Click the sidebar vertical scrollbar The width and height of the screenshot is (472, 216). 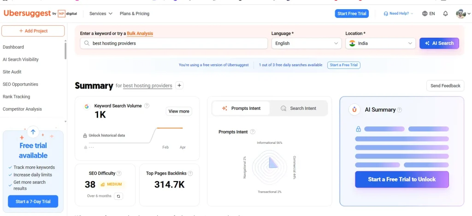[65, 51]
